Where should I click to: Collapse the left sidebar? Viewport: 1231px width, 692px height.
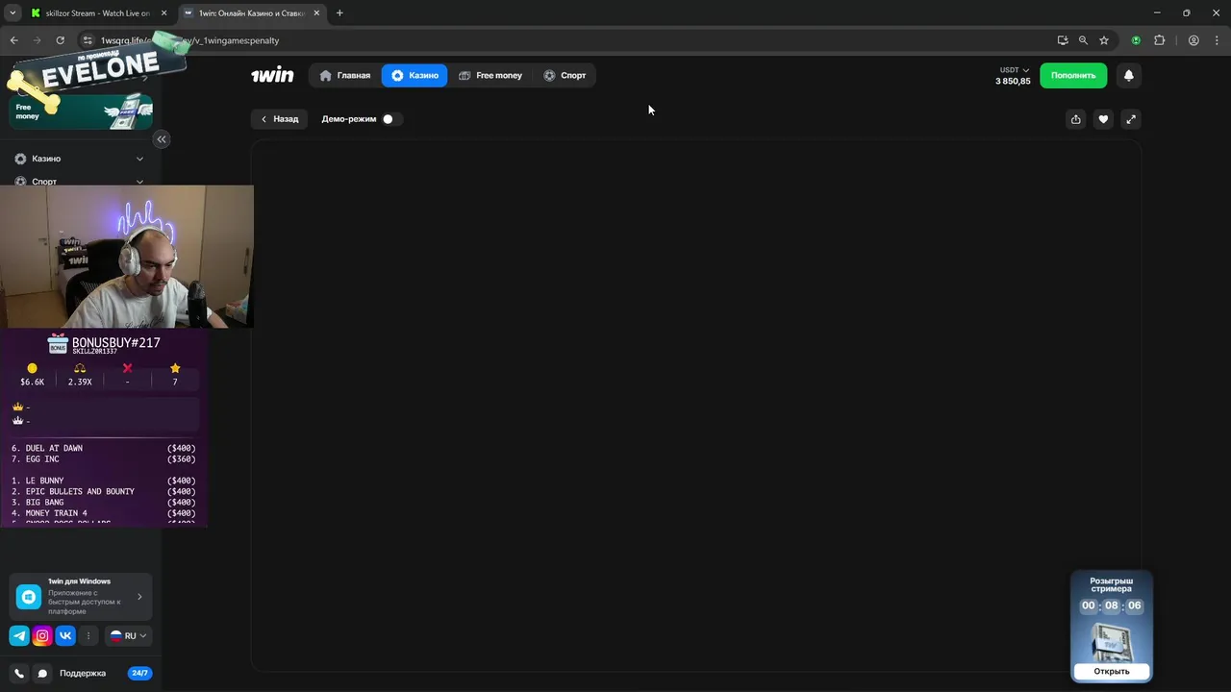tap(162, 139)
